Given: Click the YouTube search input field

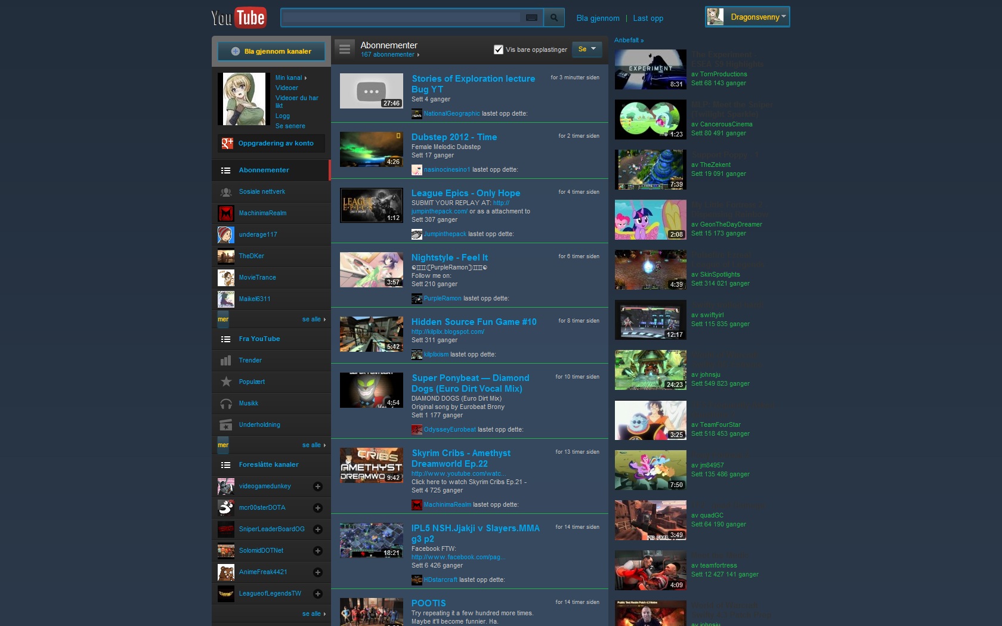Looking at the screenshot, I should [401, 18].
